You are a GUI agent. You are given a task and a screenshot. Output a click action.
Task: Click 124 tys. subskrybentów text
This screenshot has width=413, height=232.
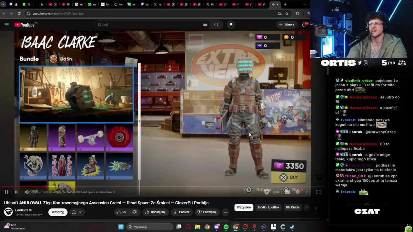pyautogui.click(x=29, y=215)
